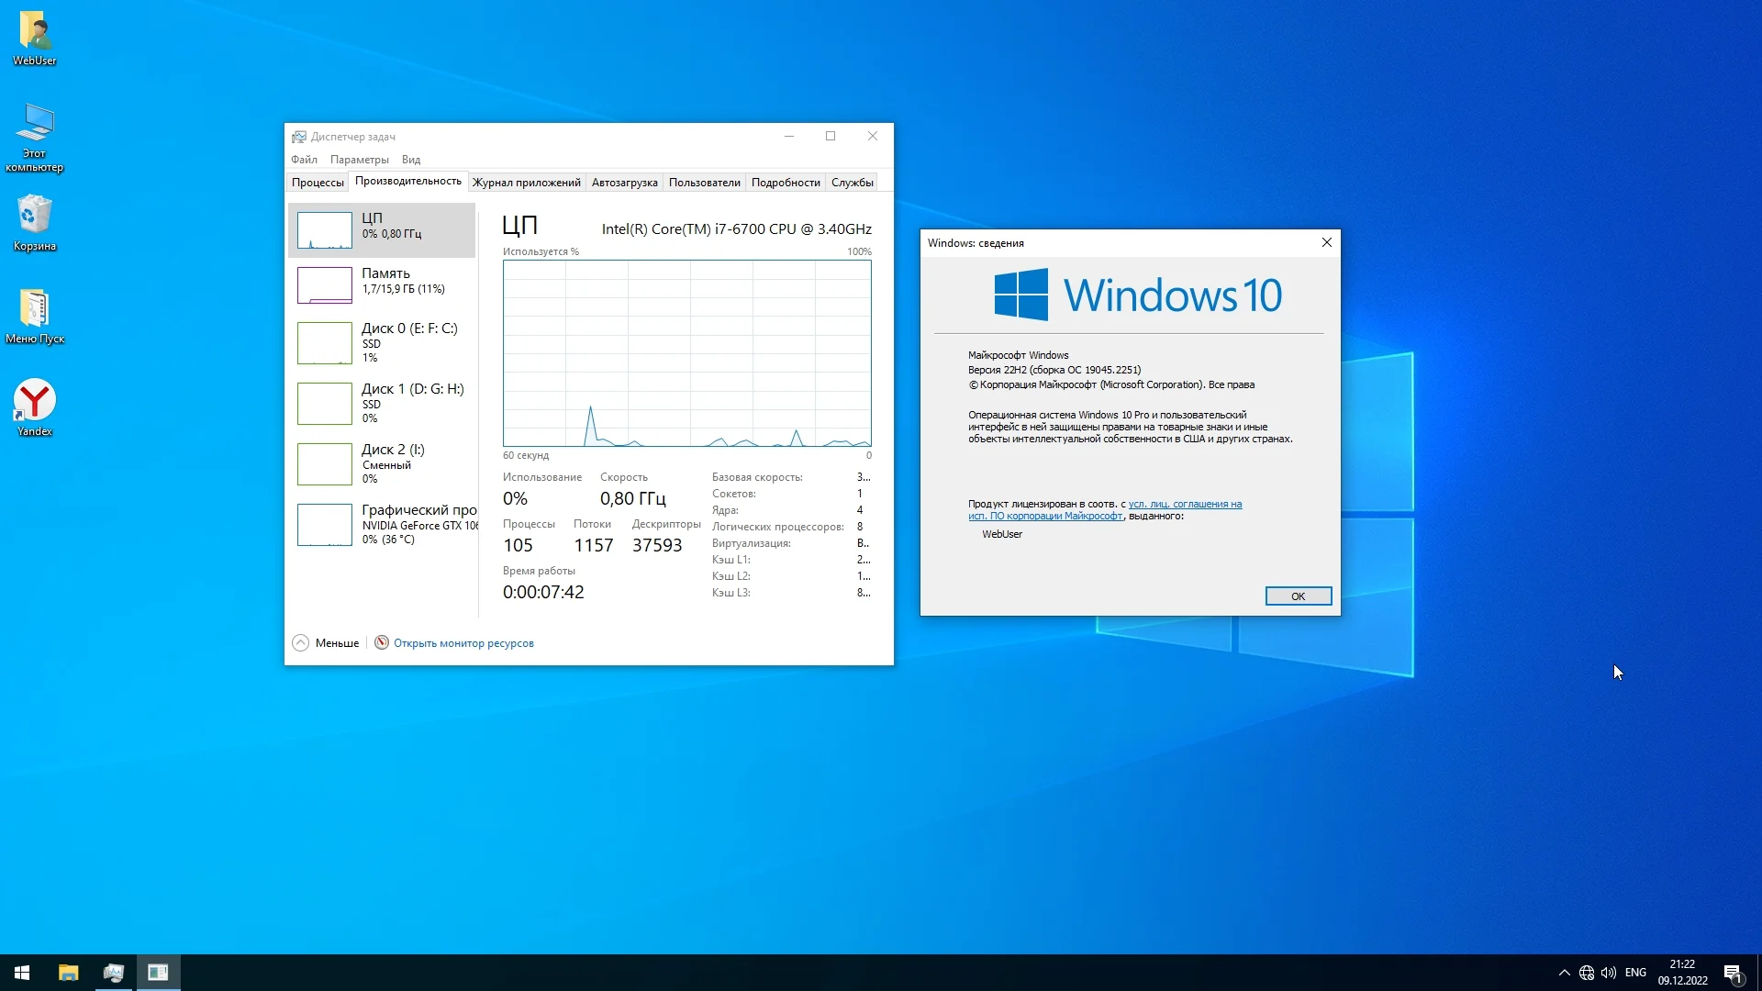Open the Параметры menu
The image size is (1762, 991).
[x=359, y=160]
